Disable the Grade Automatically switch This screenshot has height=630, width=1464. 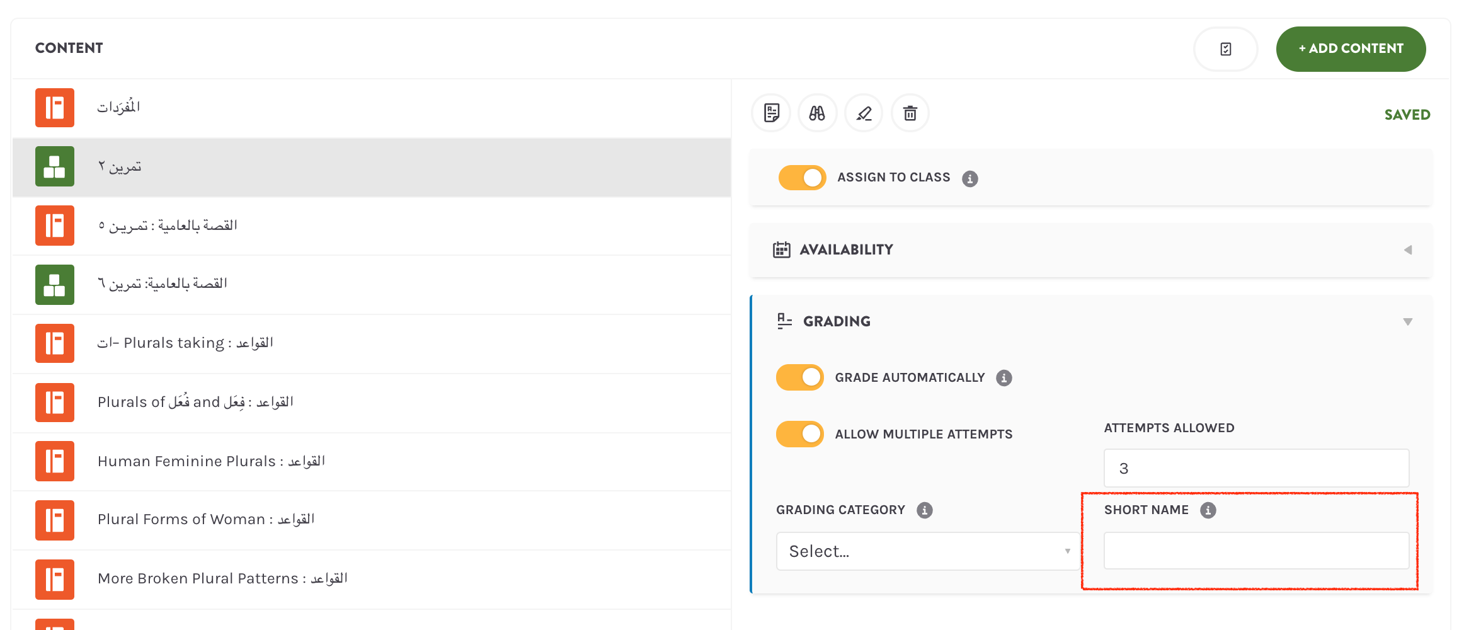(800, 377)
